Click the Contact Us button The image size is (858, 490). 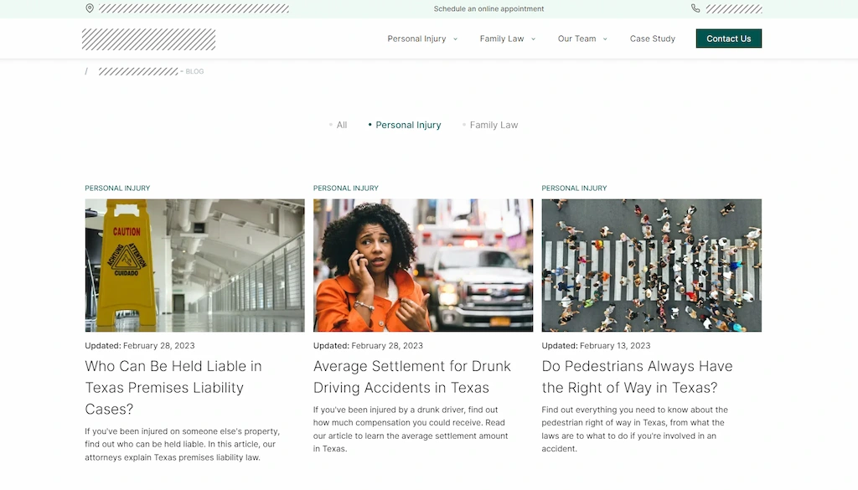click(728, 38)
